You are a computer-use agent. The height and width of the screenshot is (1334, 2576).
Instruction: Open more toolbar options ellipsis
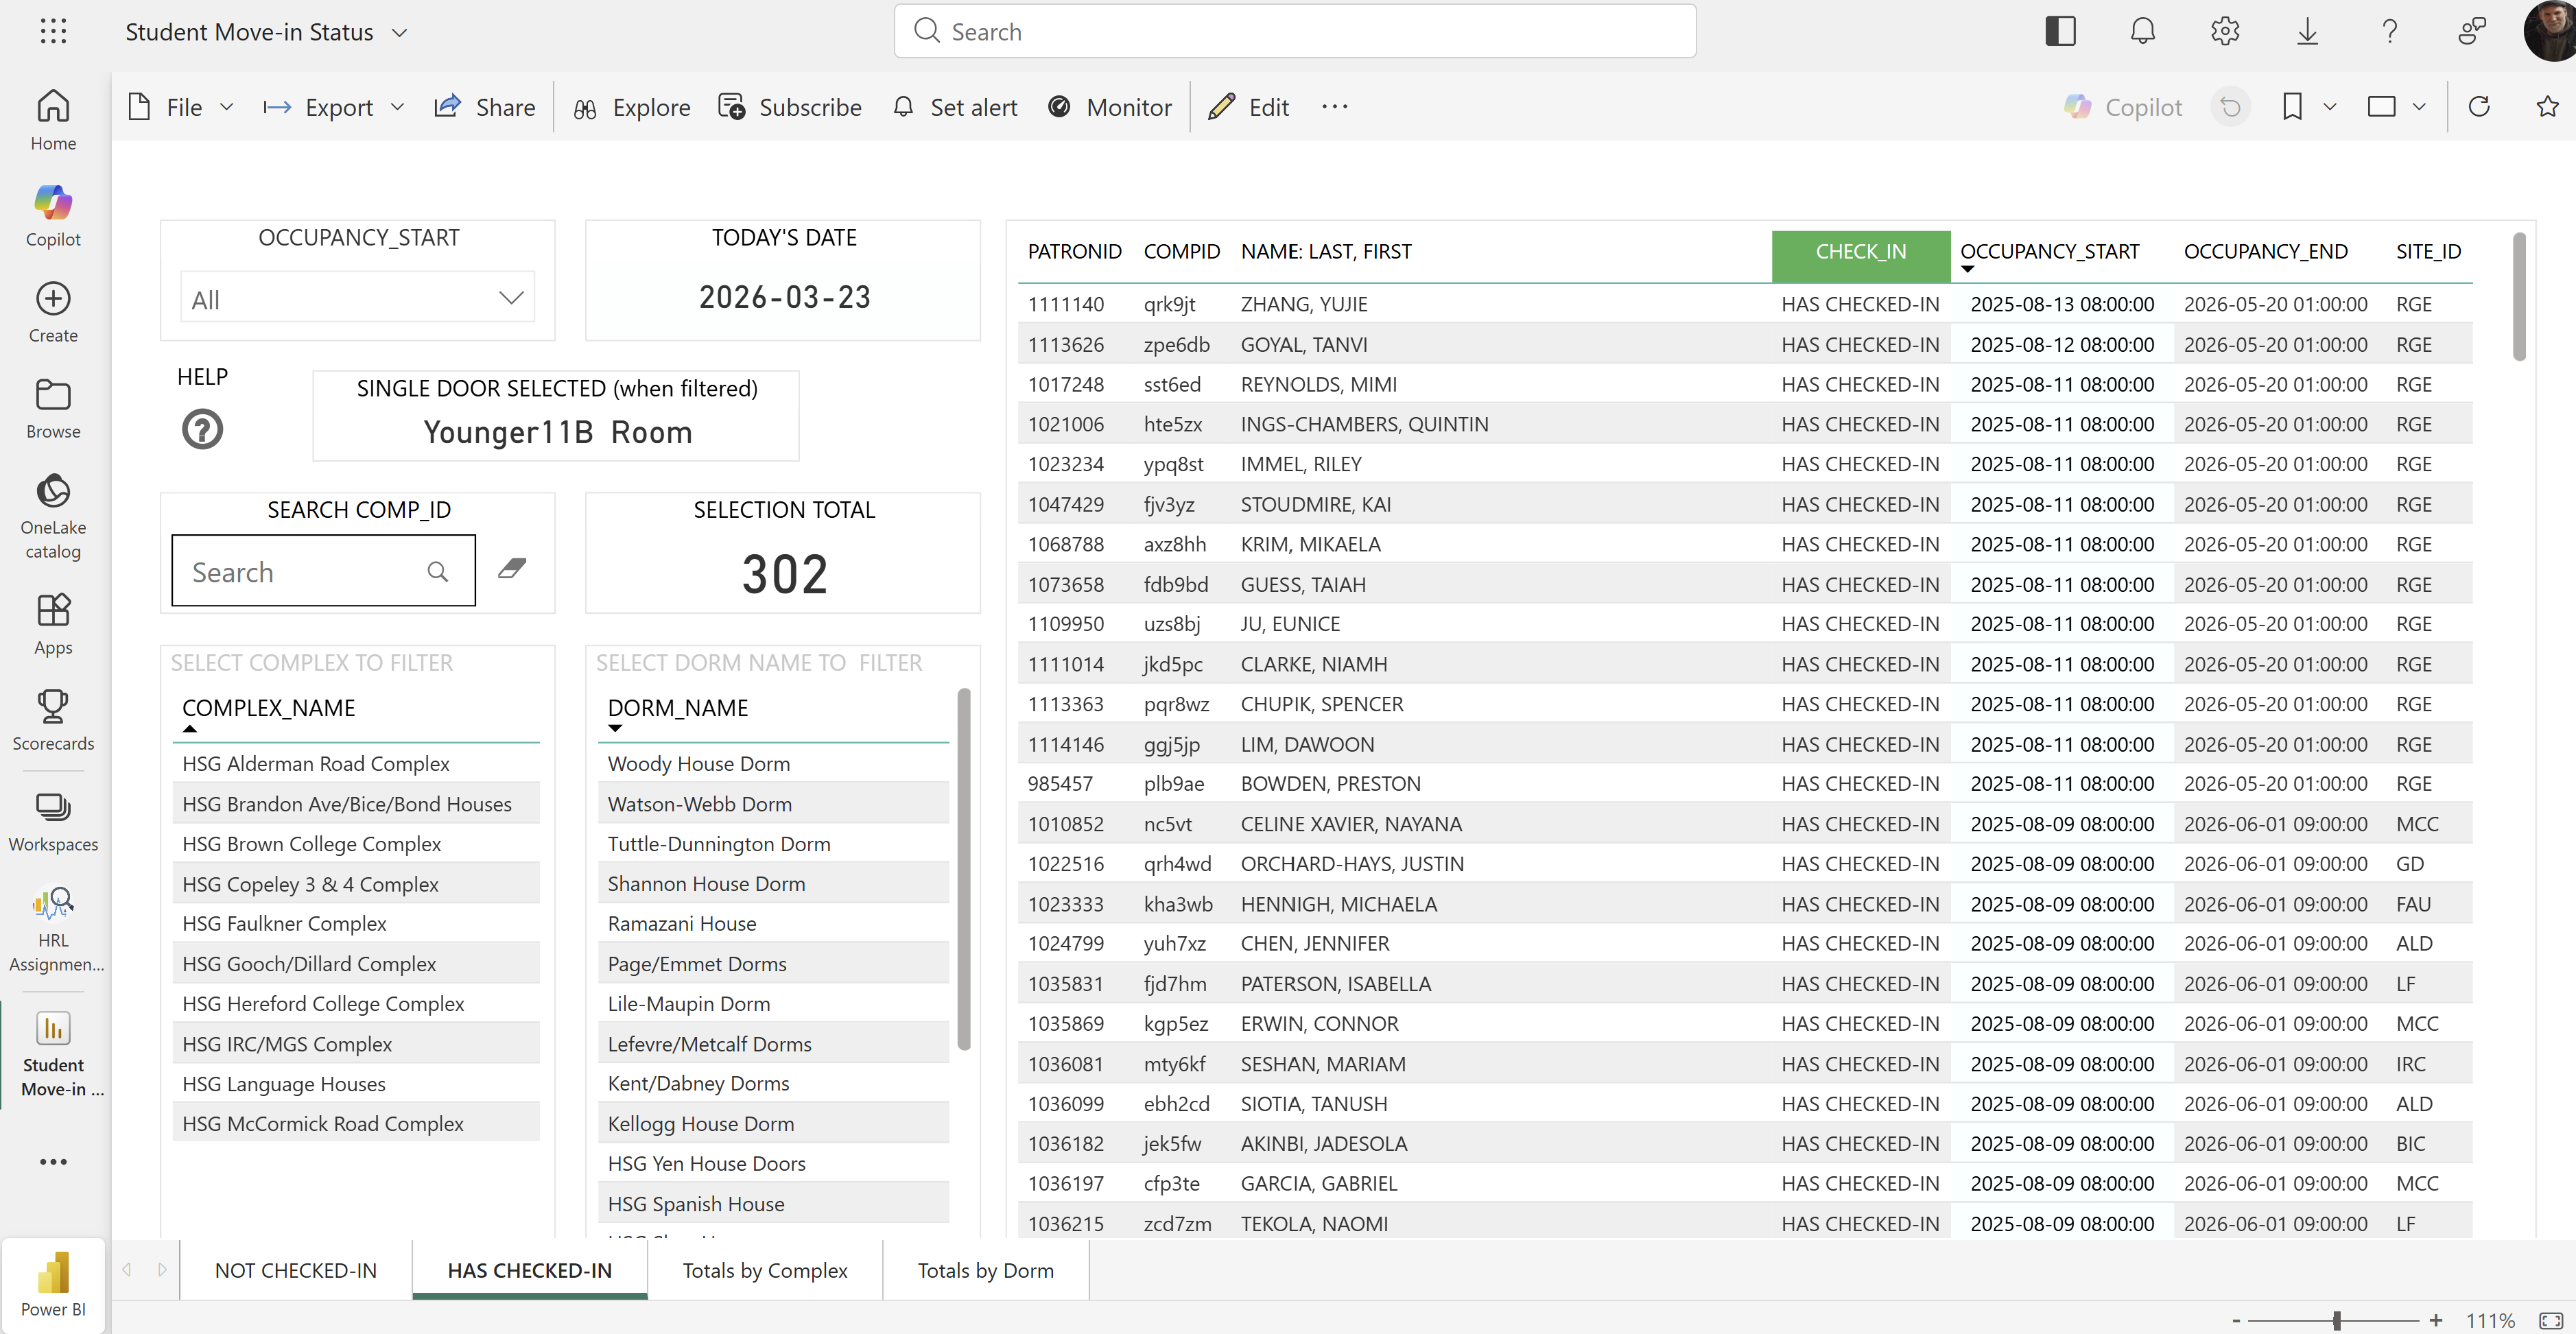[1335, 107]
